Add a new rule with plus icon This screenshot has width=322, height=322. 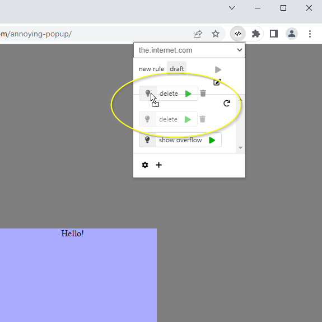(x=158, y=165)
